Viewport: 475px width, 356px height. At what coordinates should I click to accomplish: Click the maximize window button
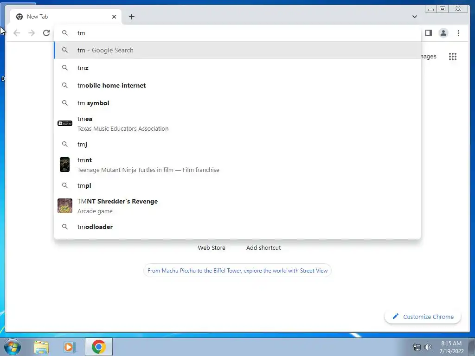click(x=443, y=9)
